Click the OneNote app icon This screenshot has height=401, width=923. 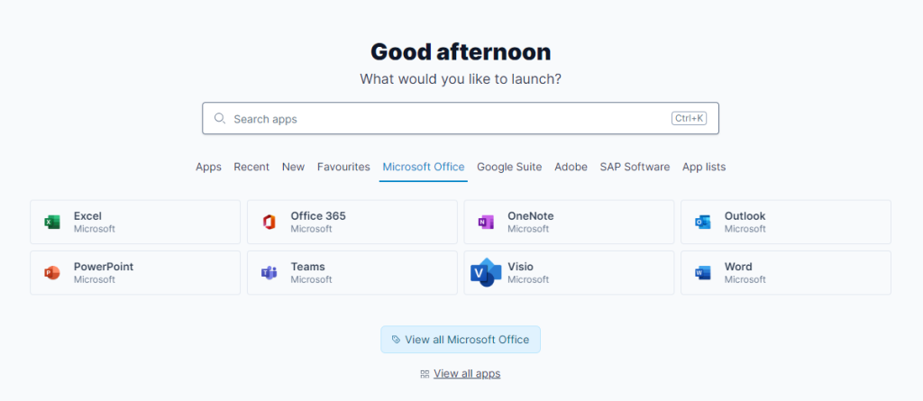click(x=486, y=222)
